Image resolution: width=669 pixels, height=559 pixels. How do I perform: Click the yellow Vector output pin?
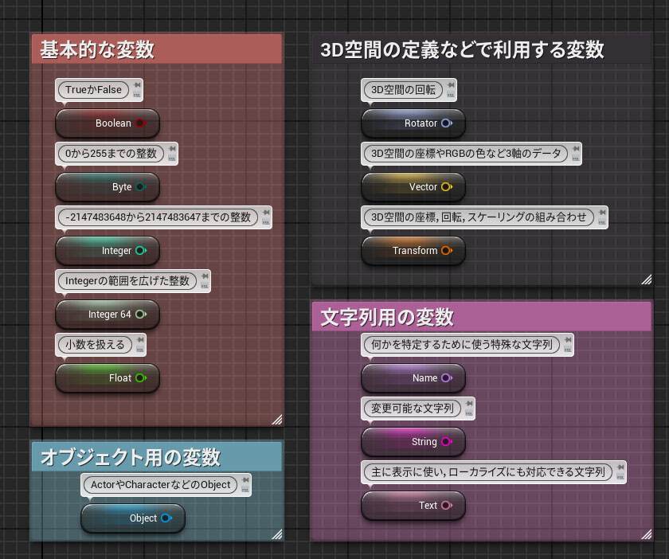pyautogui.click(x=446, y=187)
